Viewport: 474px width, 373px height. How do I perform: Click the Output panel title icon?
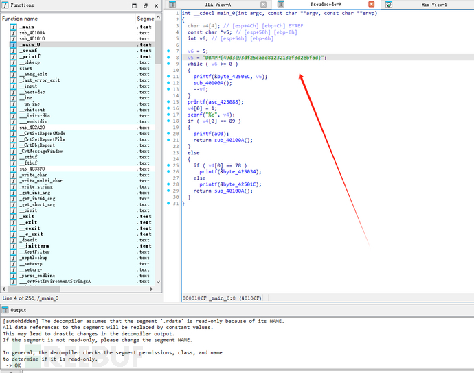point(5,311)
